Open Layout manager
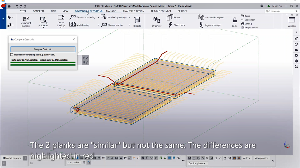This screenshot has width=300, height=168. coord(210,25)
